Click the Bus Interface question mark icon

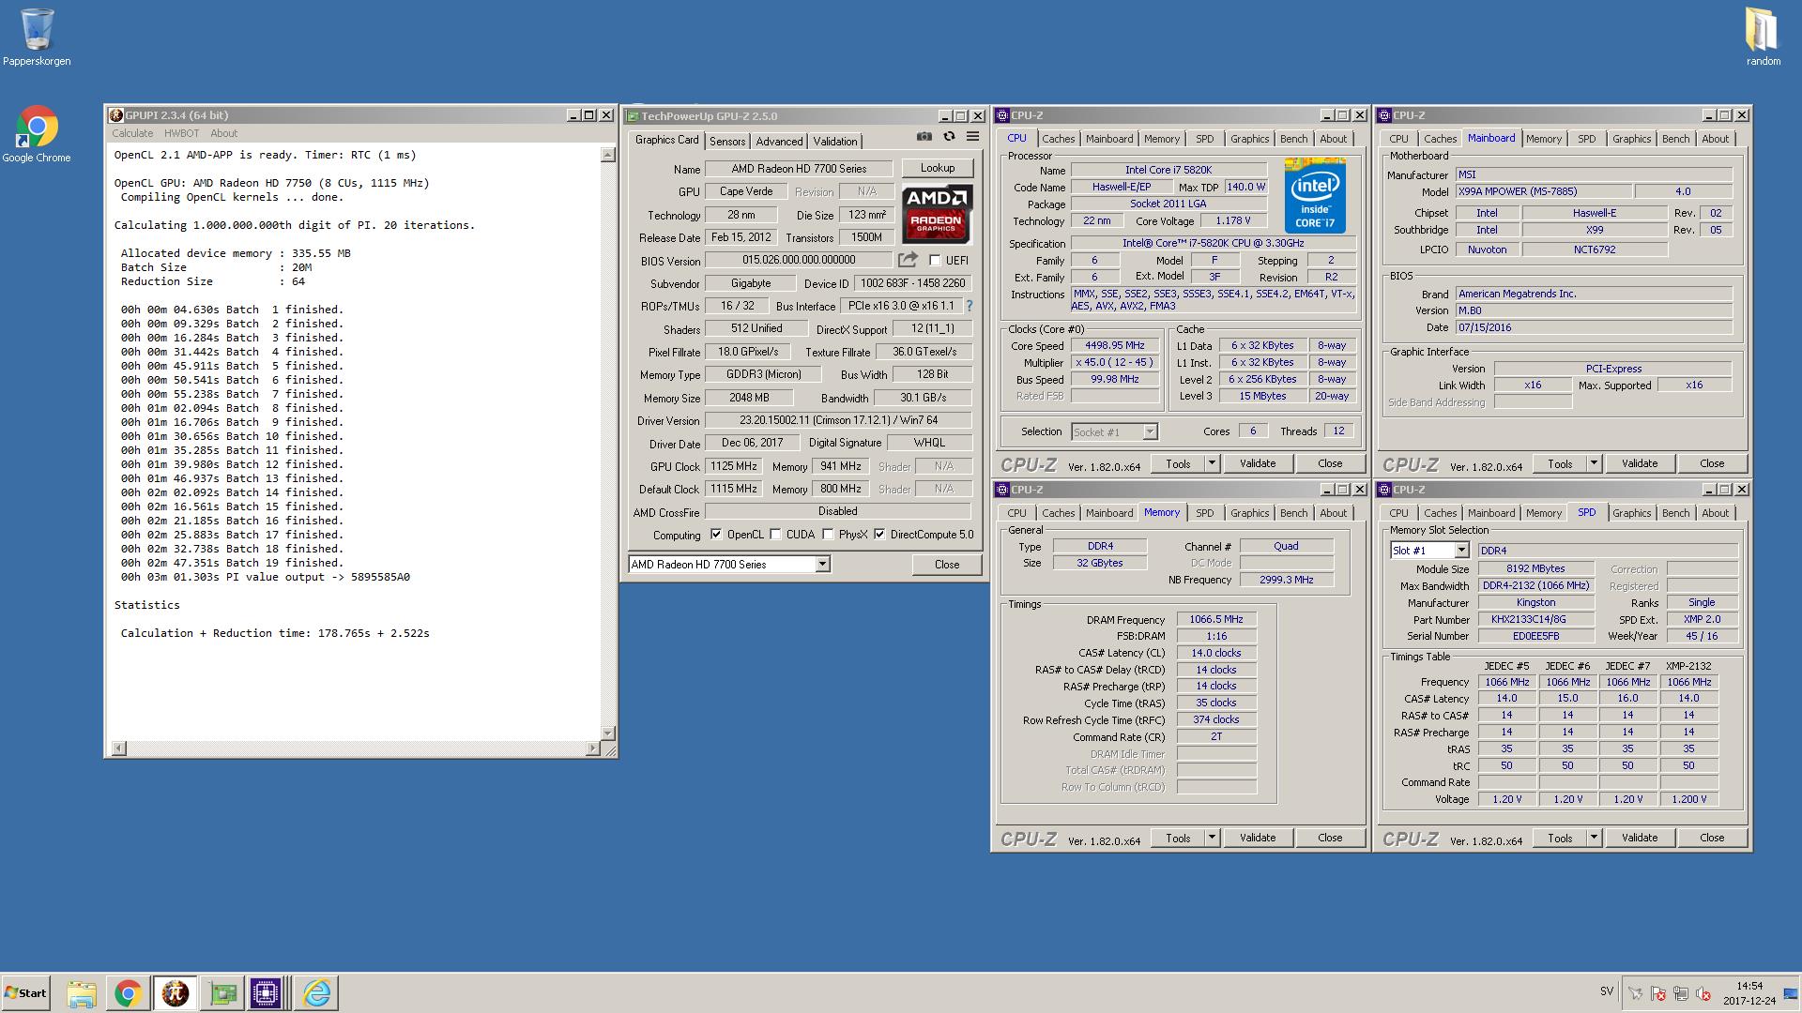970,306
